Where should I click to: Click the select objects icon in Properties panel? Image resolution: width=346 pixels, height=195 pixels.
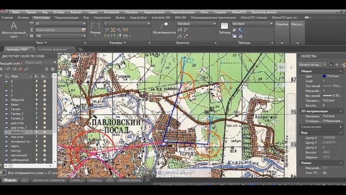(x=337, y=64)
